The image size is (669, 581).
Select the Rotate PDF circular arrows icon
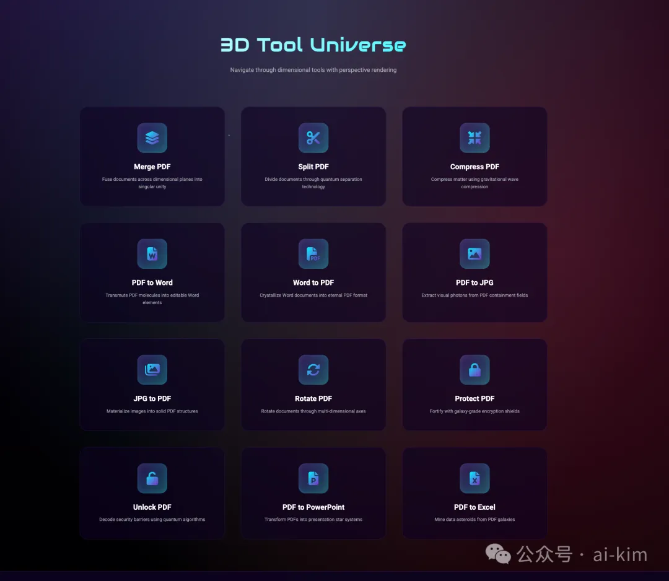tap(313, 370)
